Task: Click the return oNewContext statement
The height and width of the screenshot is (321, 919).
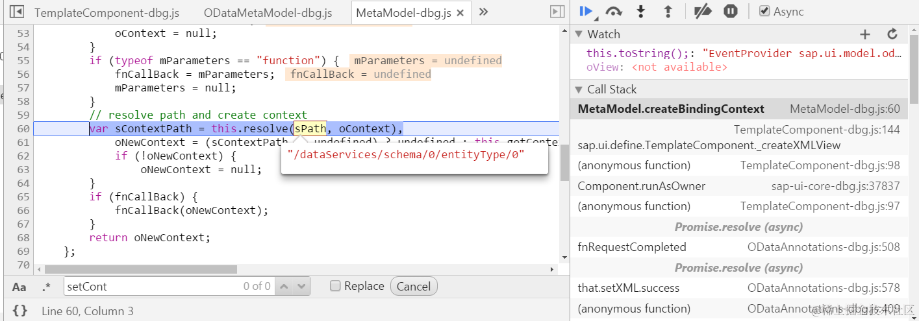Action: tap(150, 237)
